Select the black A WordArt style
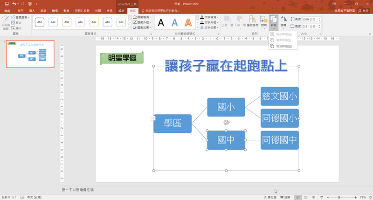The width and height of the screenshot is (373, 200). (x=161, y=22)
